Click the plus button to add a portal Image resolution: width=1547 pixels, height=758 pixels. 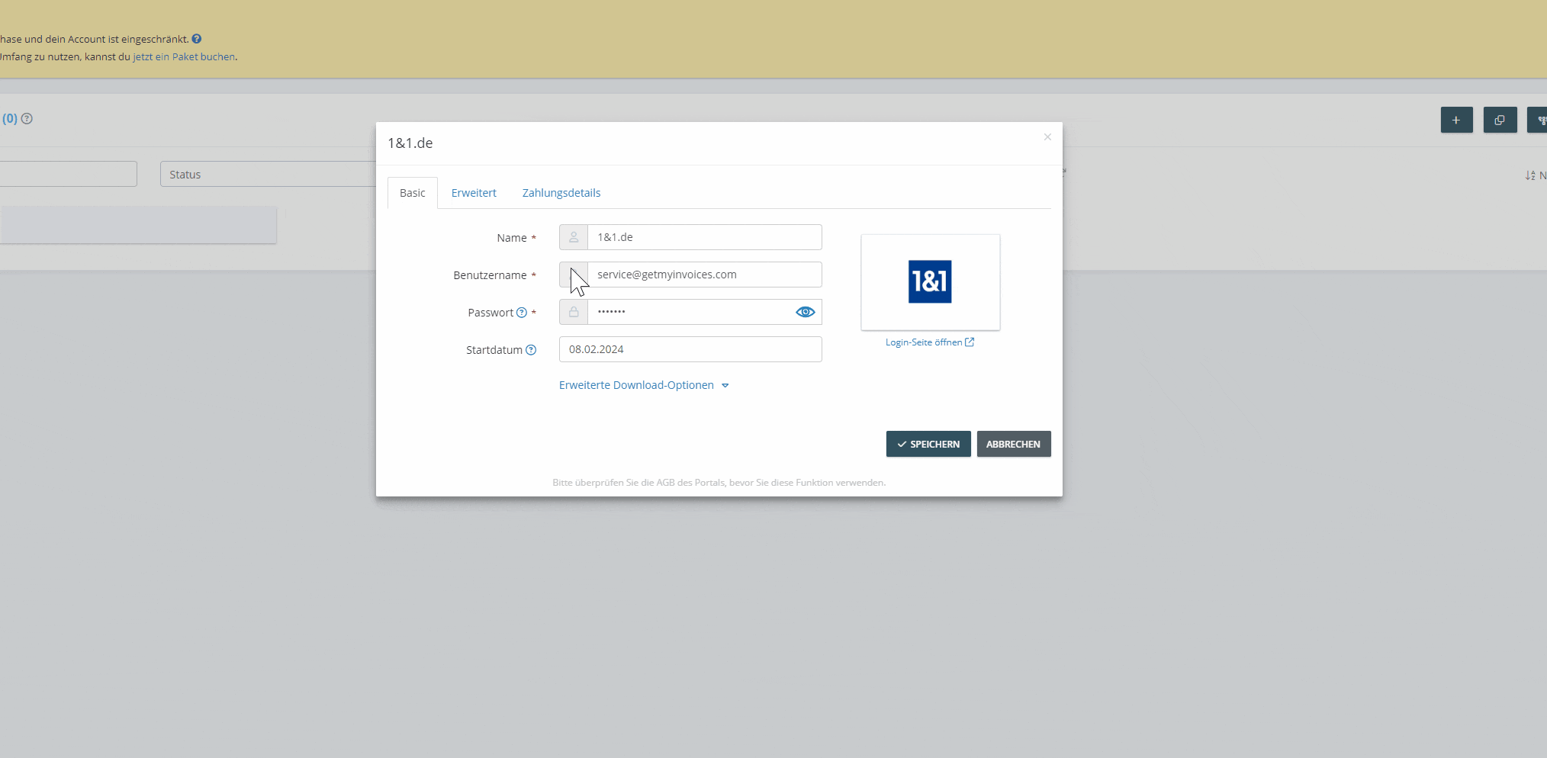pos(1456,120)
